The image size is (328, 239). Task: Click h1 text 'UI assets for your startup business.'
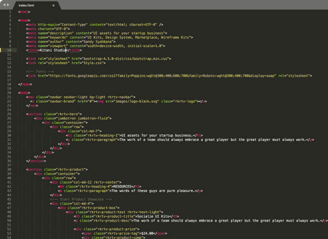[x=157, y=136]
